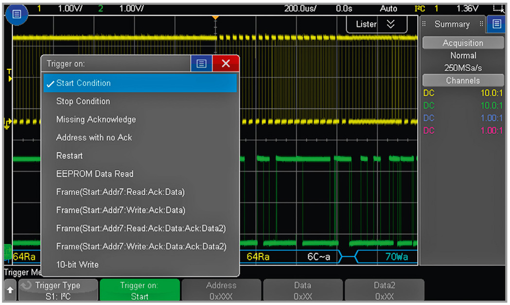Click the channel 1 ground level indicator
Image resolution: width=510 pixels, height=305 pixels.
(x=7, y=123)
